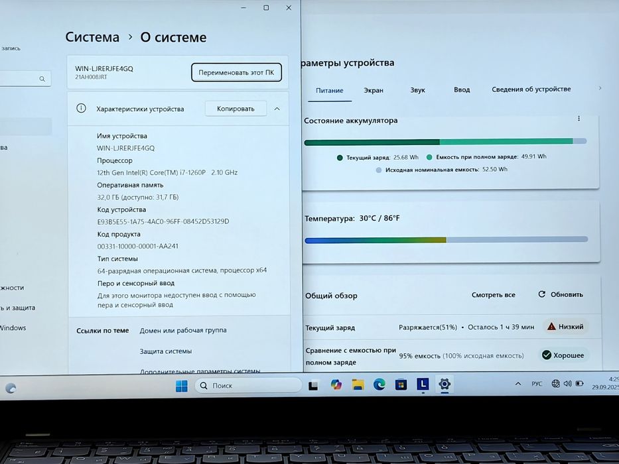Click Текущий заряд 25.68 Wh legend
This screenshot has width=619, height=464.
378,158
